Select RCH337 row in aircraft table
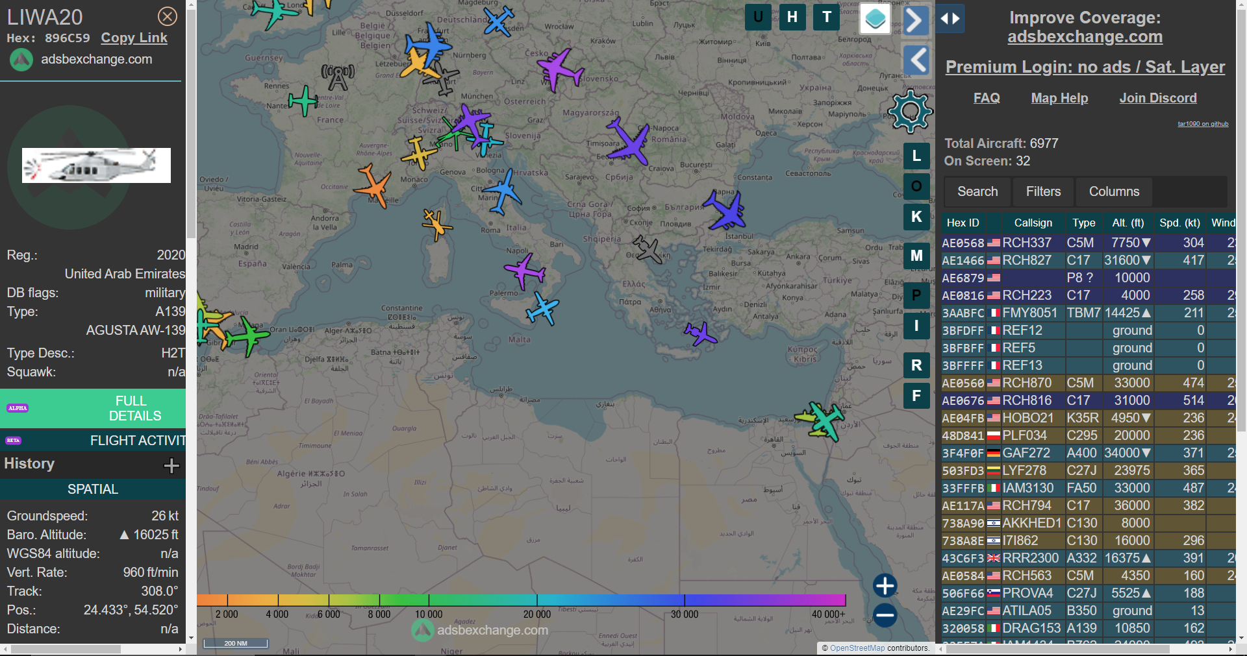Image resolution: width=1247 pixels, height=656 pixels. [1089, 243]
